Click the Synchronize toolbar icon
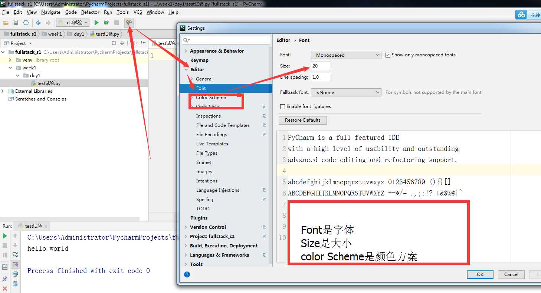The image size is (541, 293). tap(26, 23)
